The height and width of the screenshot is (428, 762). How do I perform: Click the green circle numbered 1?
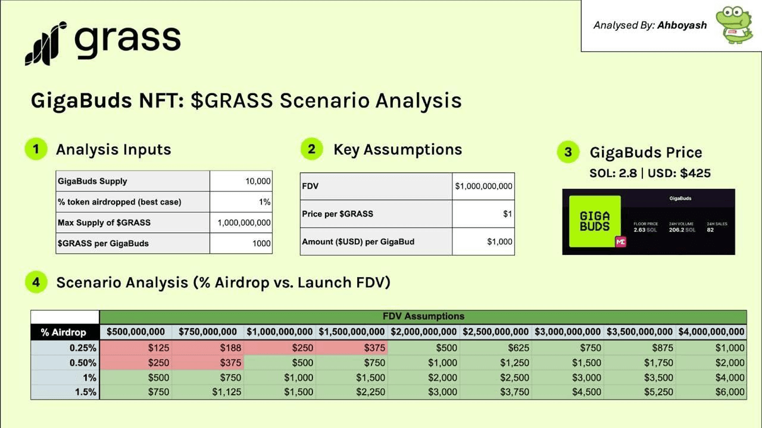point(36,149)
